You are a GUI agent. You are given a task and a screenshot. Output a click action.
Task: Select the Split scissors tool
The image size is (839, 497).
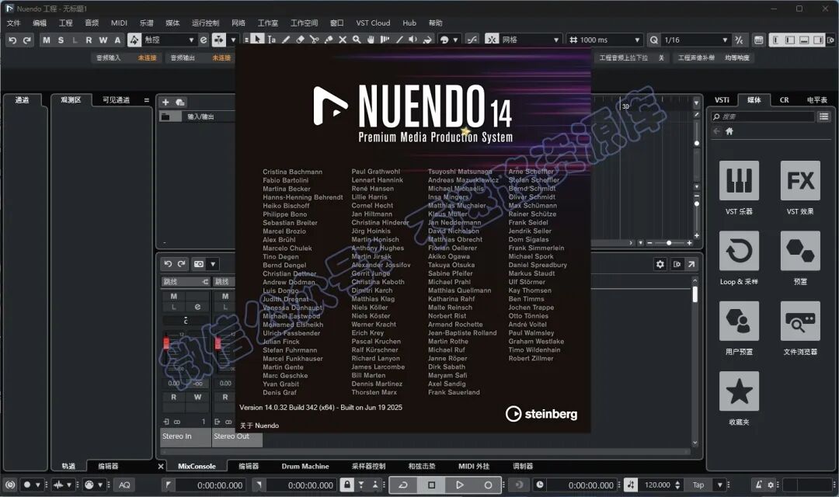click(314, 40)
